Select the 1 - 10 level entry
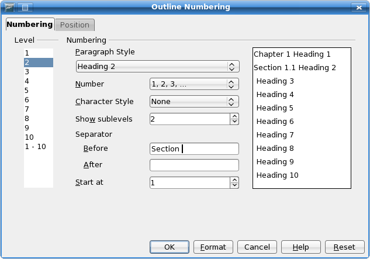This screenshot has height=259, width=370. [x=35, y=147]
